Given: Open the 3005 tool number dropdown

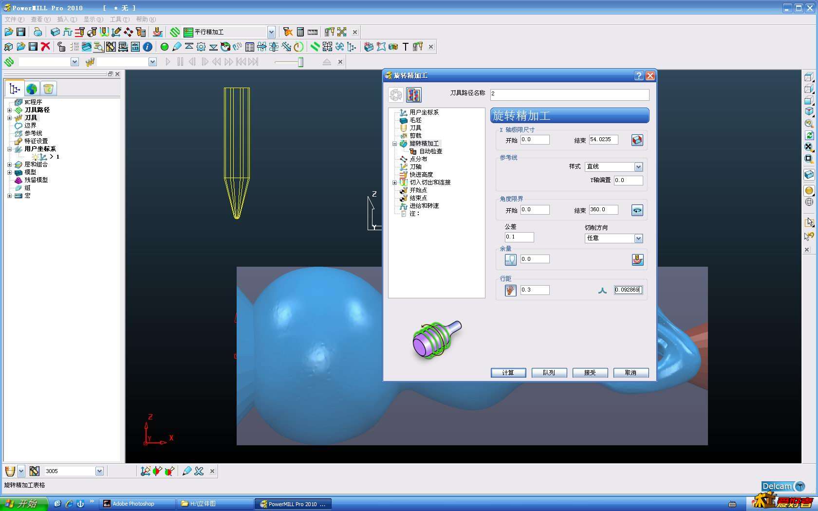Looking at the screenshot, I should pyautogui.click(x=99, y=471).
